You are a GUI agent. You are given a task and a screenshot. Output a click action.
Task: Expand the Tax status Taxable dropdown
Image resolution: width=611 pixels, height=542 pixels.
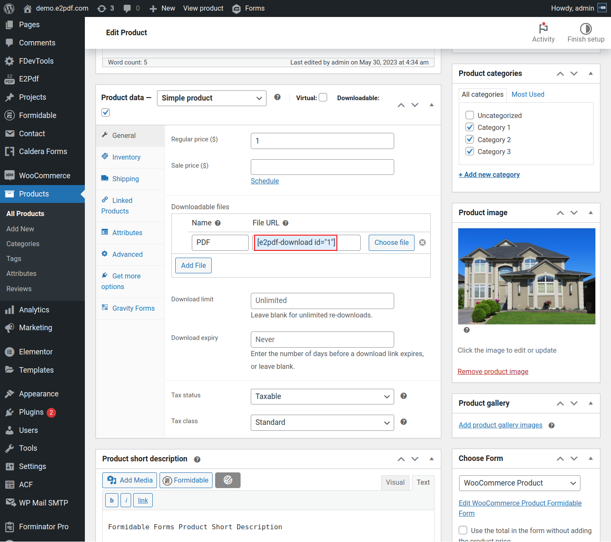coord(322,396)
